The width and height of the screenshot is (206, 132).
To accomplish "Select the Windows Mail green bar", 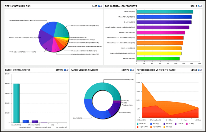I will coord(158,58).
